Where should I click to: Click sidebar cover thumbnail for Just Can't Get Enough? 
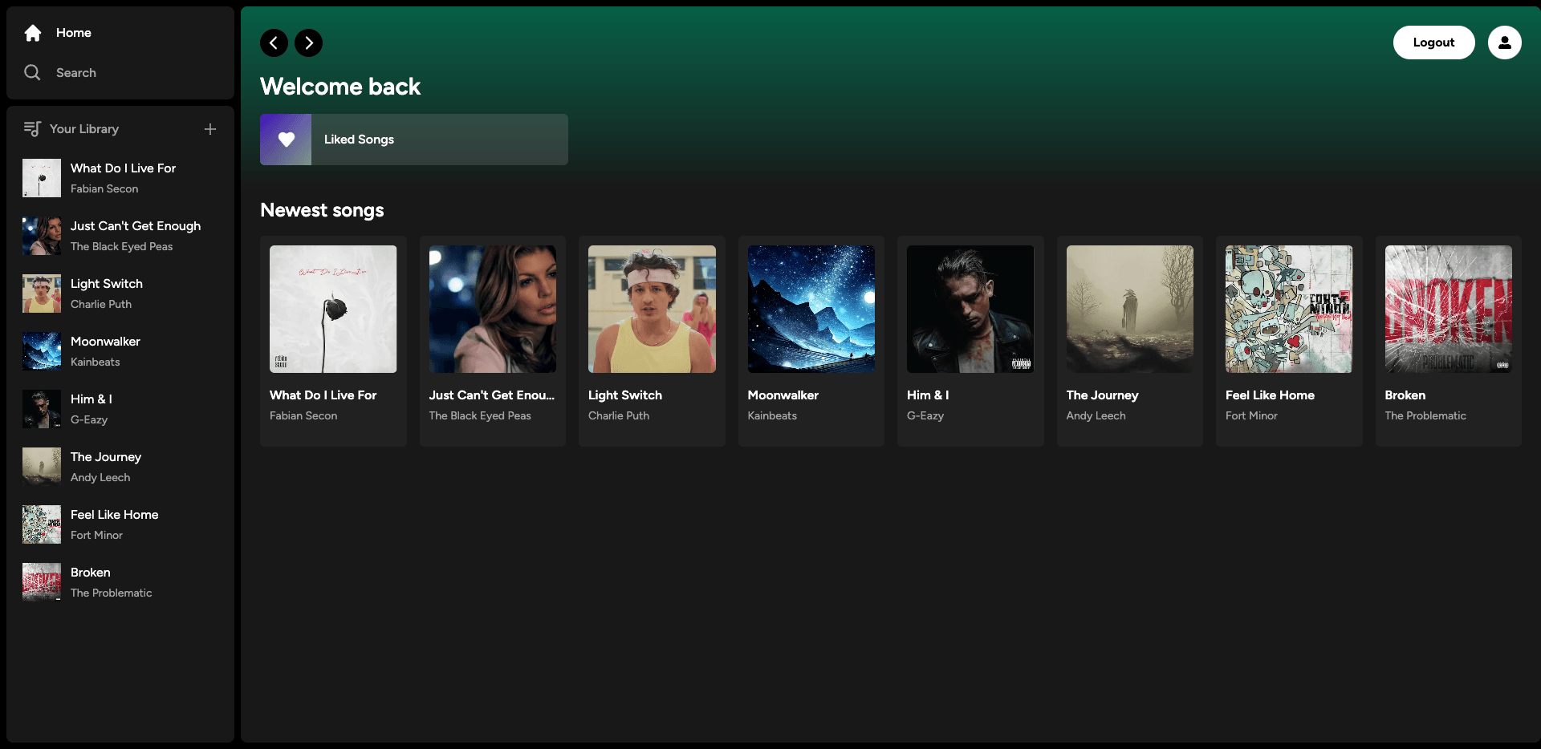(x=42, y=236)
